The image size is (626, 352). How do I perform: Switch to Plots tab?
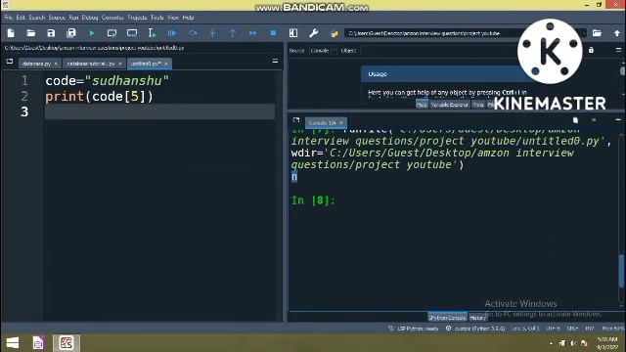click(x=478, y=105)
